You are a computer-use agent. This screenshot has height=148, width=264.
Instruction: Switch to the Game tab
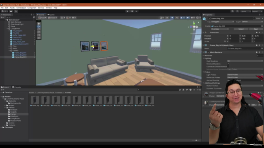[x=51, y=15]
